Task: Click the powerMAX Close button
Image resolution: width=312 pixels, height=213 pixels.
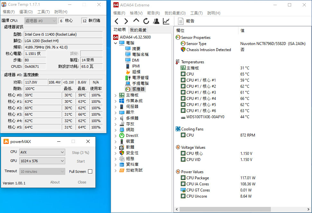Action: click(82, 182)
